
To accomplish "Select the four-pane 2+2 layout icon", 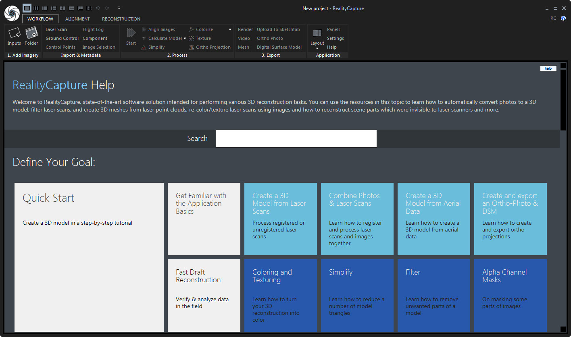I will [71, 8].
